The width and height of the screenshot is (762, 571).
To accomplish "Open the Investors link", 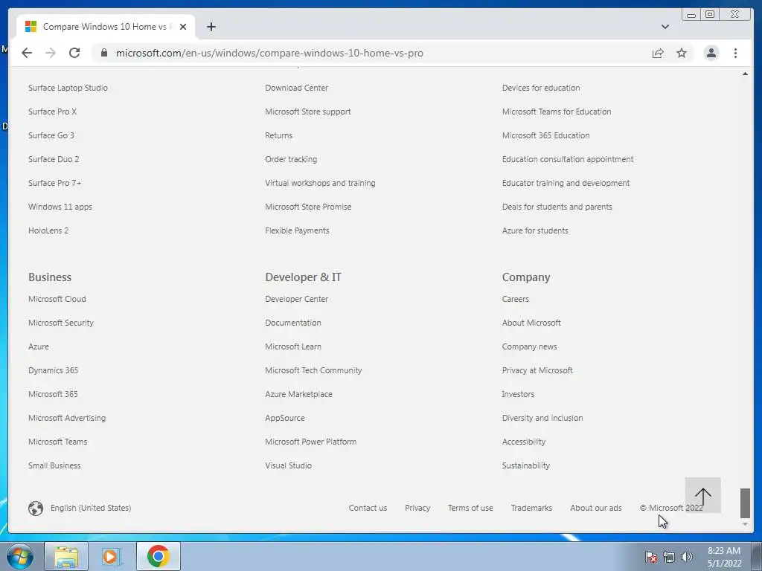I will [518, 394].
